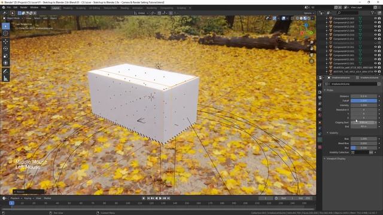Open the outliner filter icon

click(x=372, y=13)
